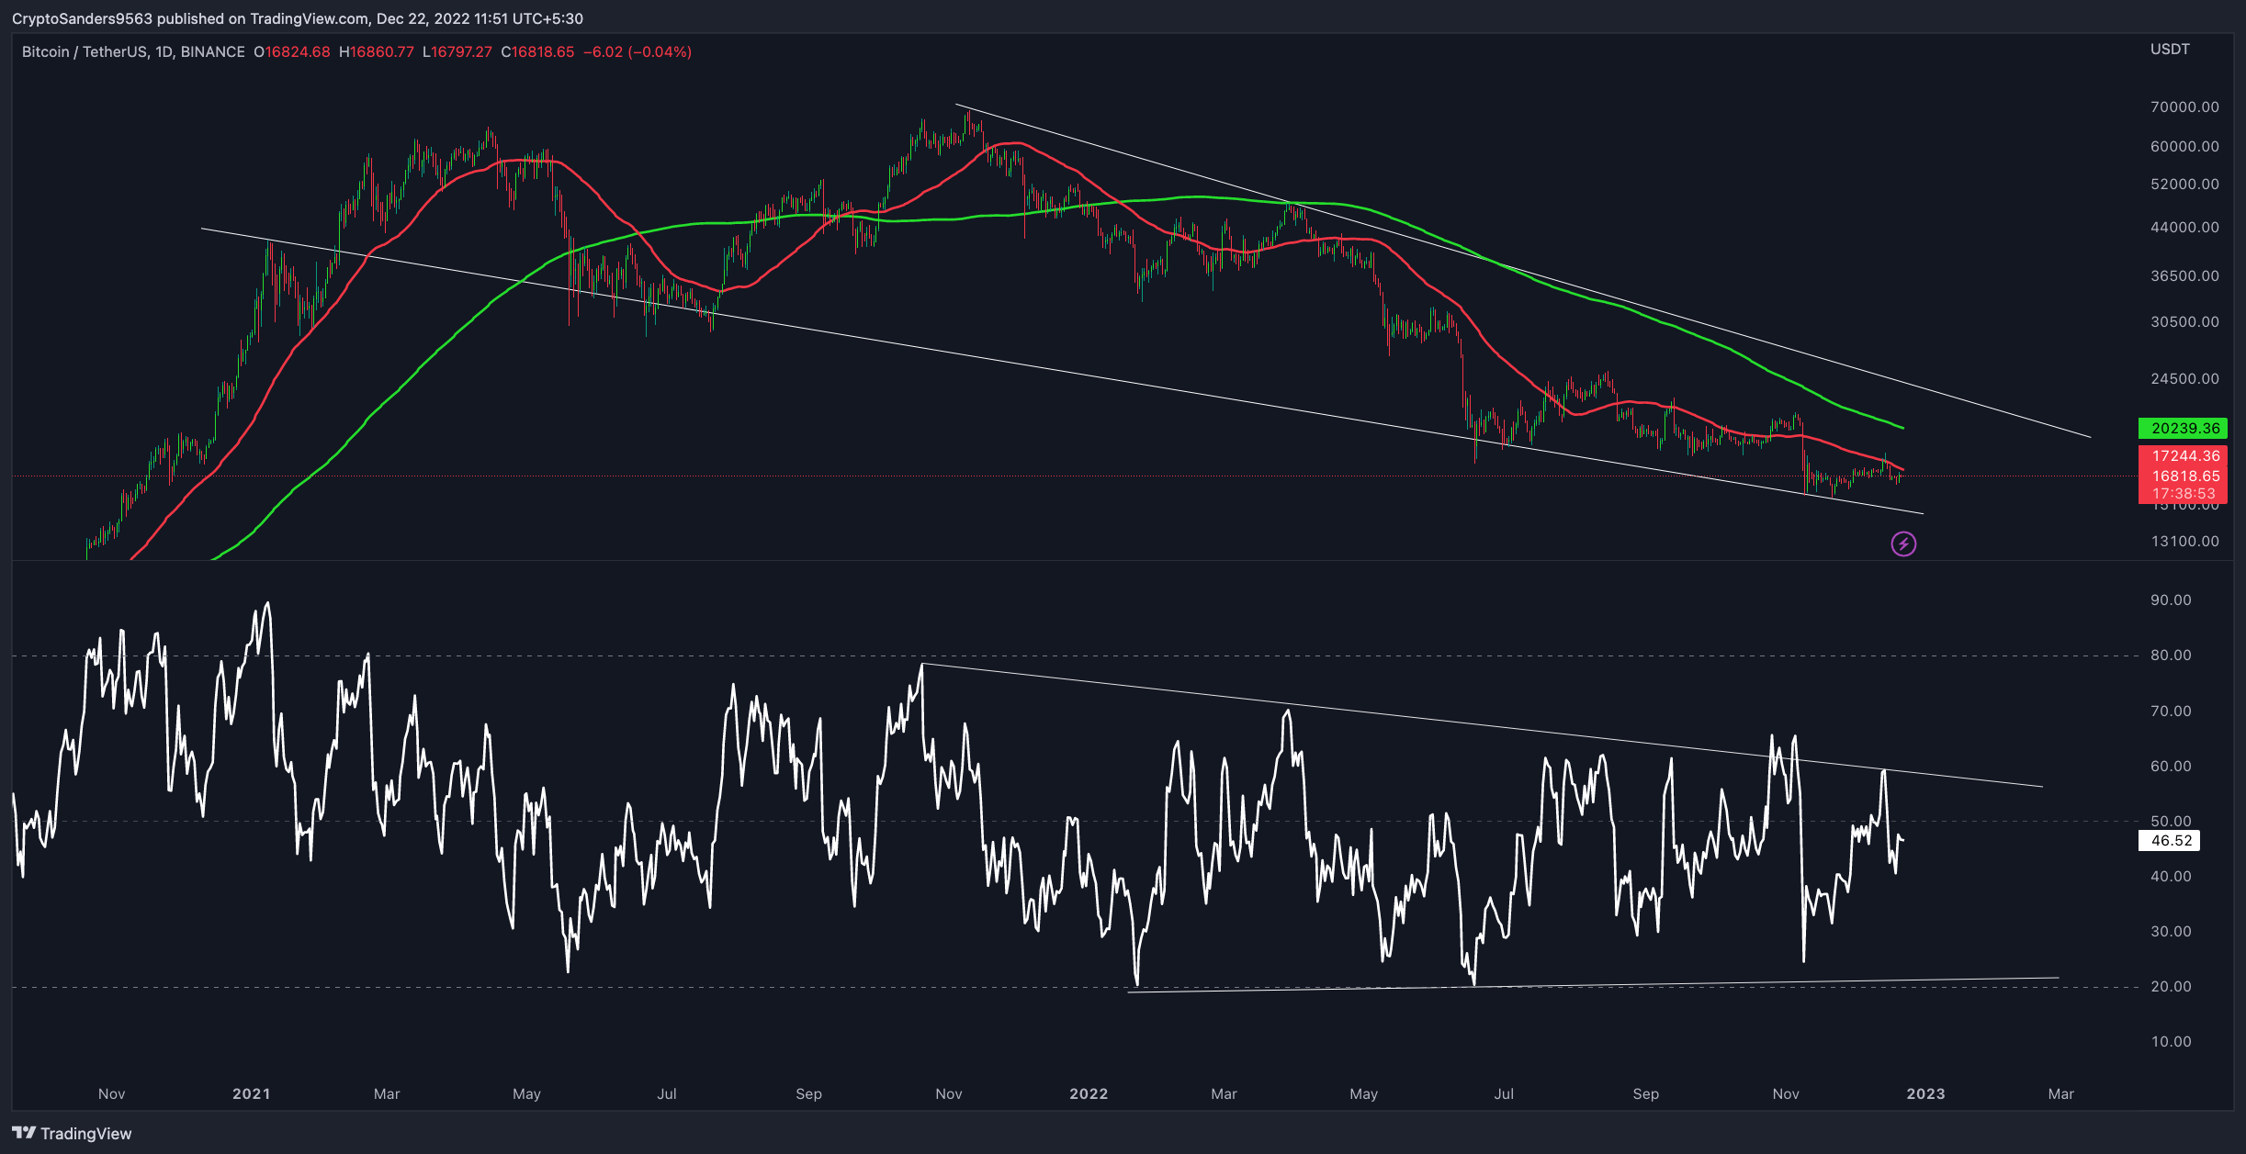Screen dimensions: 2246x1154
Task: Click the 90.00 RSI axis label
Action: coord(2171,600)
